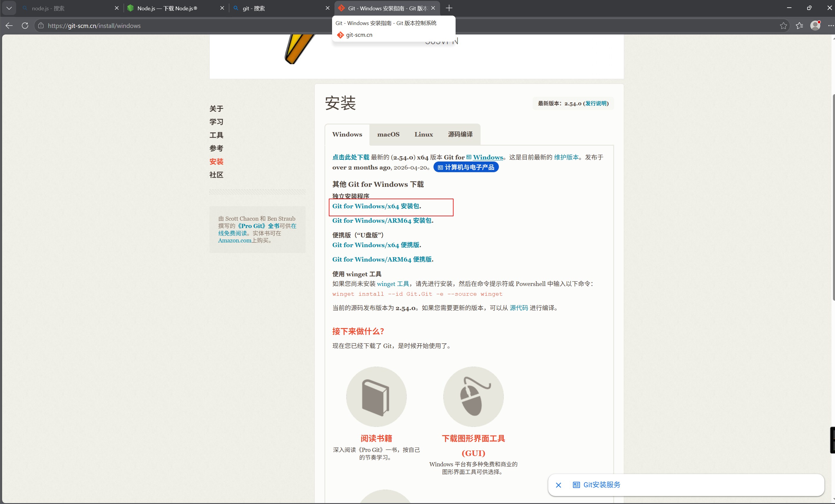Open the 阅读书籍 heading link

(x=376, y=439)
